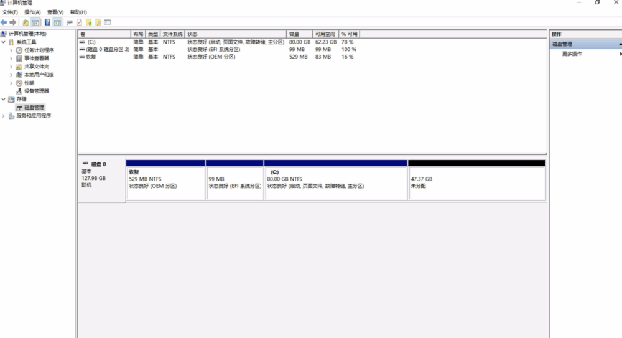The height and width of the screenshot is (338, 622).
Task: Sort by the 布局 column header
Action: point(138,34)
